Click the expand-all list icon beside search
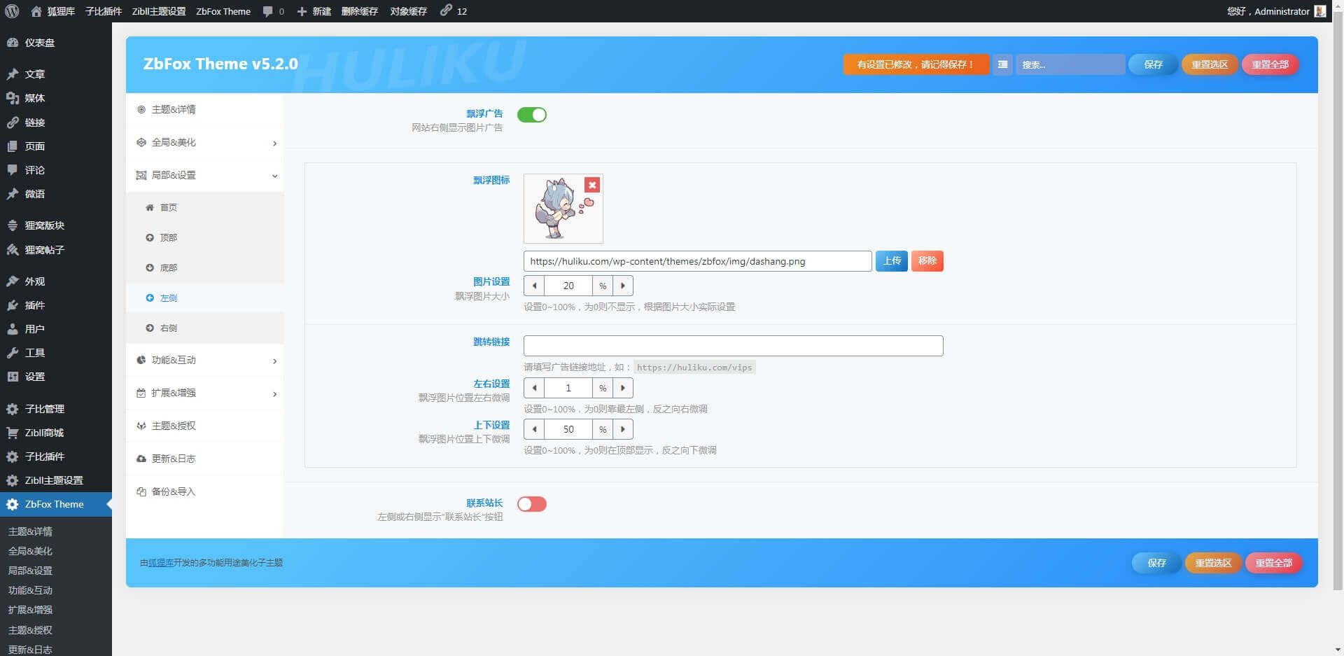 (x=1002, y=64)
